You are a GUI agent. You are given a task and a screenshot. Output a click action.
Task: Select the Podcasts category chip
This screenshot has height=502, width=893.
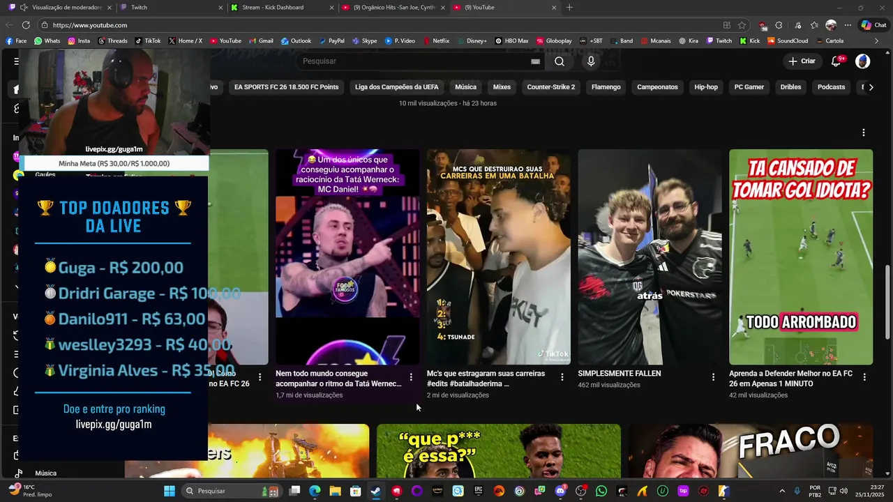point(831,87)
